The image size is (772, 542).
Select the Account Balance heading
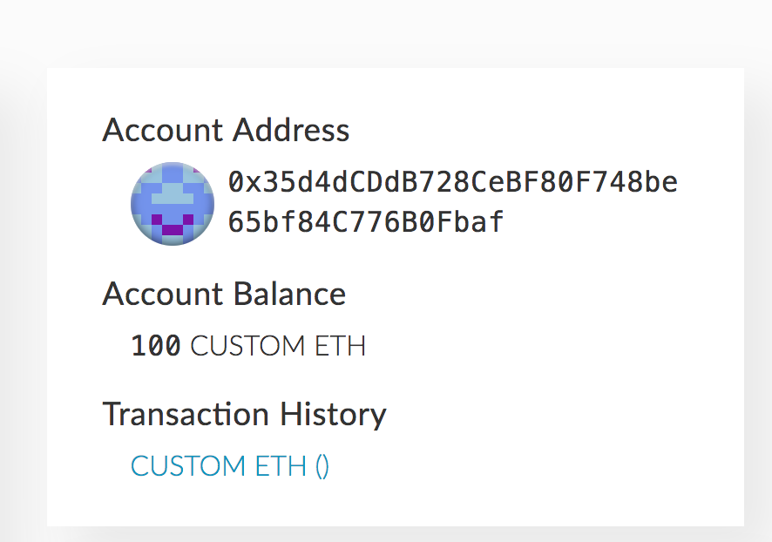click(x=224, y=294)
